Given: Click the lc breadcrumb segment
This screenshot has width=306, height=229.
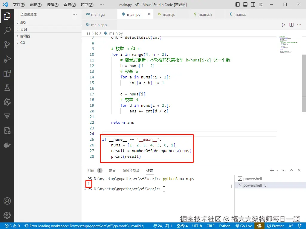Looking at the screenshot, I should [x=97, y=33].
